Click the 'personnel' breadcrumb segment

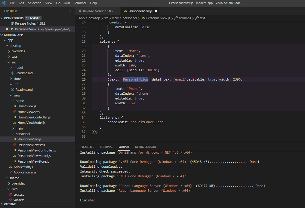[130, 18]
